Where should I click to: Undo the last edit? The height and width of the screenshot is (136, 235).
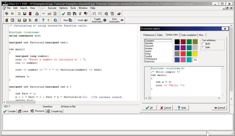point(44,14)
